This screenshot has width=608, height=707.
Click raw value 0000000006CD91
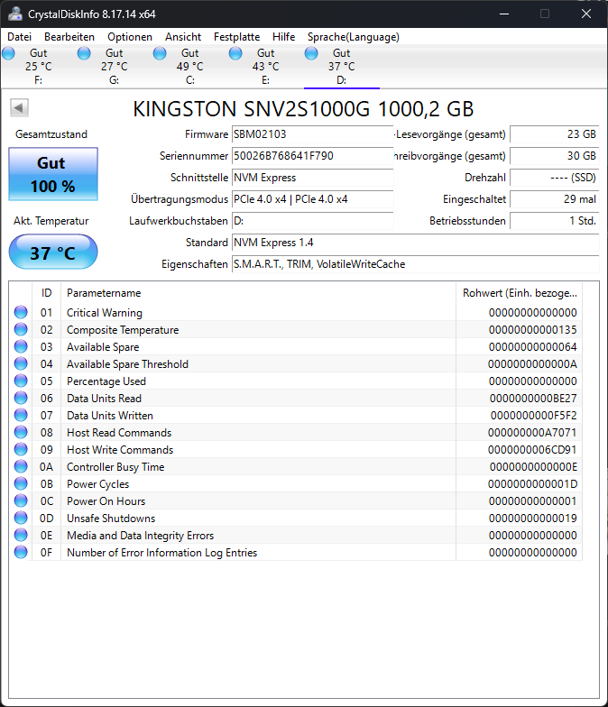click(532, 450)
